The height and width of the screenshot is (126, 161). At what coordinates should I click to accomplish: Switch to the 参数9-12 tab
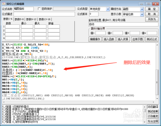coord(31,19)
